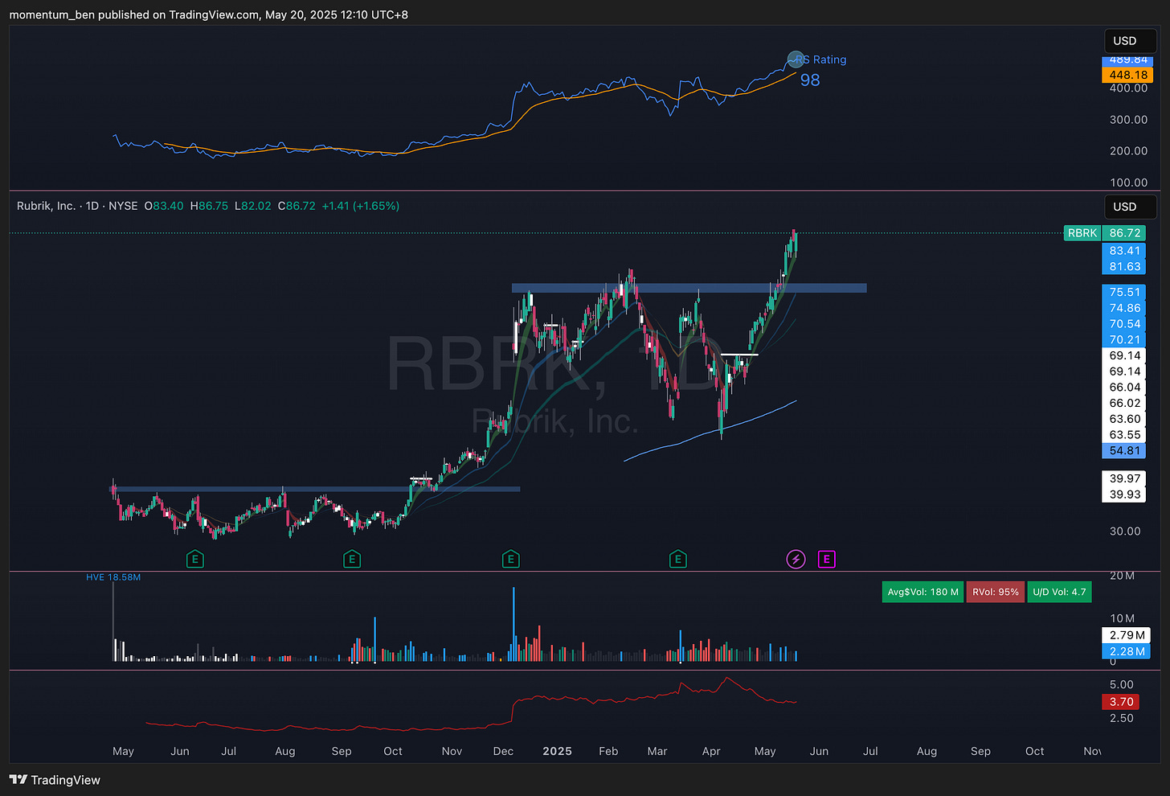Click the orange 448.18 axis label
1170x796 pixels.
(1128, 75)
